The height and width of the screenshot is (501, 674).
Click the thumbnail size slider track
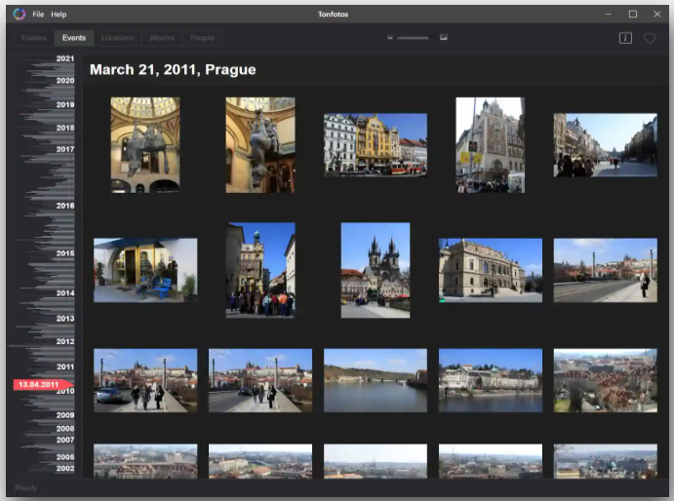tap(413, 38)
